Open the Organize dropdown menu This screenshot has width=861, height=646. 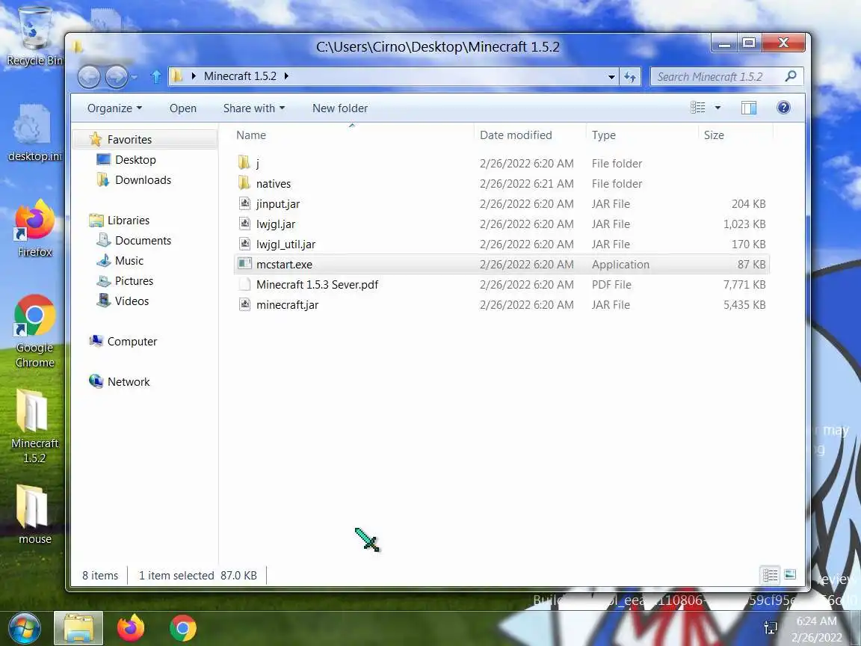[114, 108]
